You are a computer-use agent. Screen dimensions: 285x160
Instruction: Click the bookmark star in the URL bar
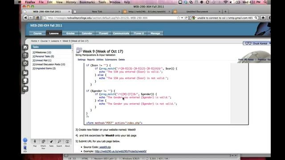[x=179, y=18]
